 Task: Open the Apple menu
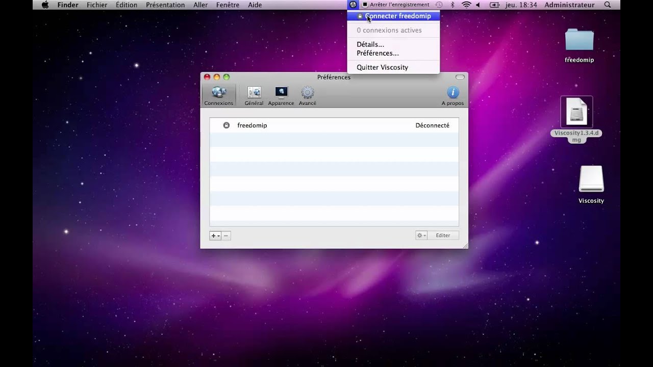[x=45, y=5]
